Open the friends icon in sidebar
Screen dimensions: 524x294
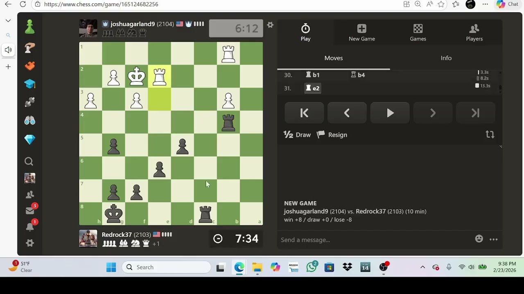pyautogui.click(x=29, y=195)
